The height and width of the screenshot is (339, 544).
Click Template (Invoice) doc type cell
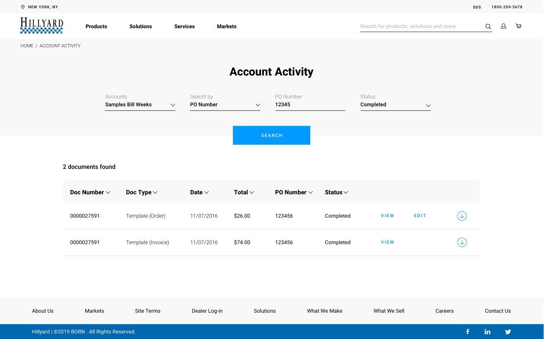tap(147, 242)
